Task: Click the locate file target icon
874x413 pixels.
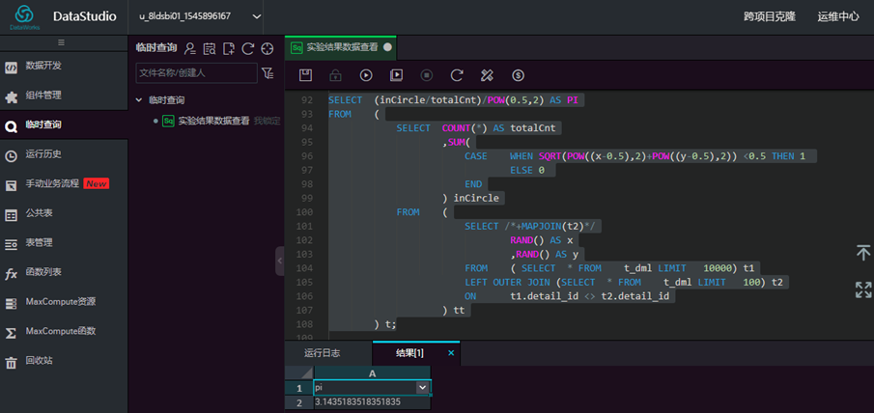Action: click(268, 48)
